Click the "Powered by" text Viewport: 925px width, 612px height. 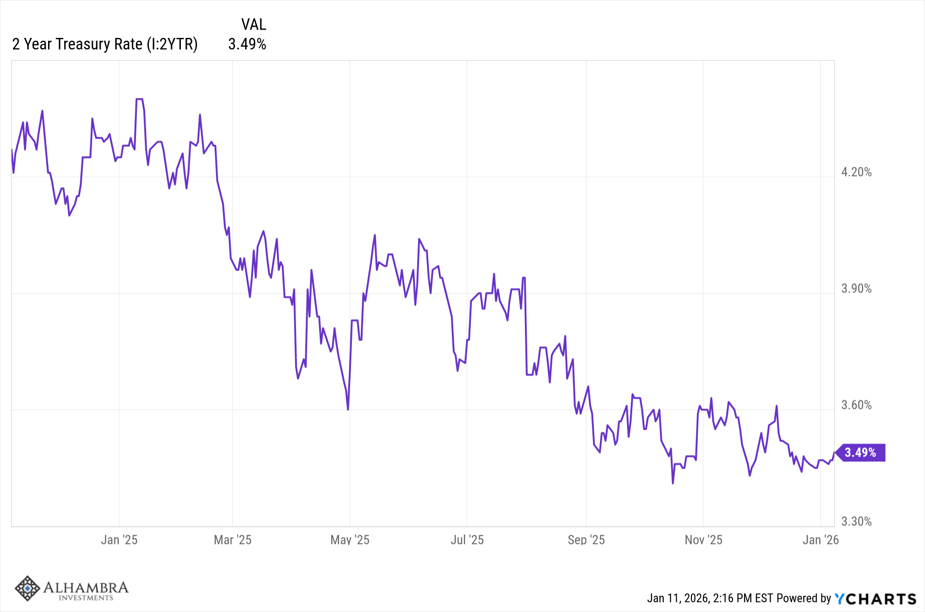tap(804, 599)
